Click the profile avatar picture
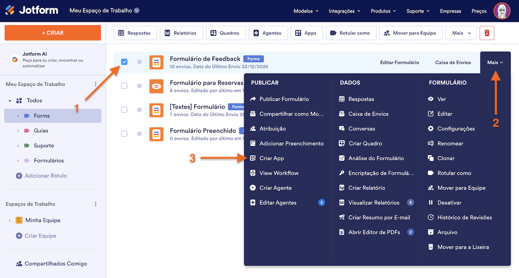 coord(502,11)
